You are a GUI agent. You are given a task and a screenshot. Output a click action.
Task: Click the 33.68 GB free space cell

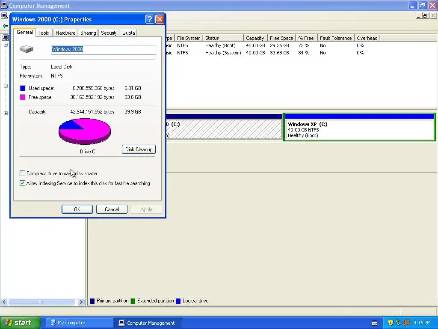279,53
